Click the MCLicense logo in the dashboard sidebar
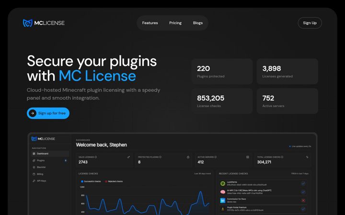This screenshot has width=345, height=215. [x=43, y=139]
